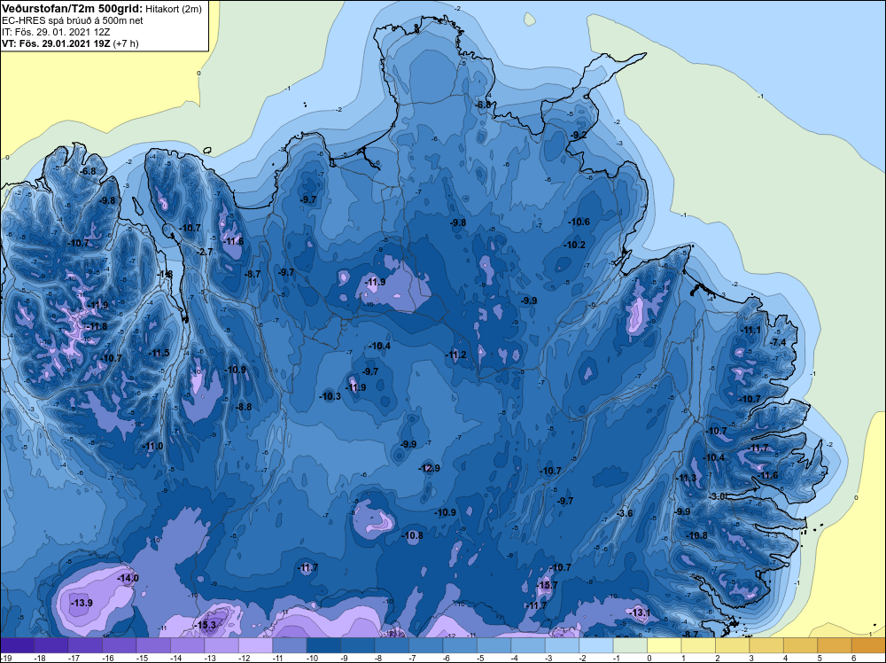The image size is (886, 663).
Task: Click the legend swatch between 3 and 4
Action: click(766, 645)
